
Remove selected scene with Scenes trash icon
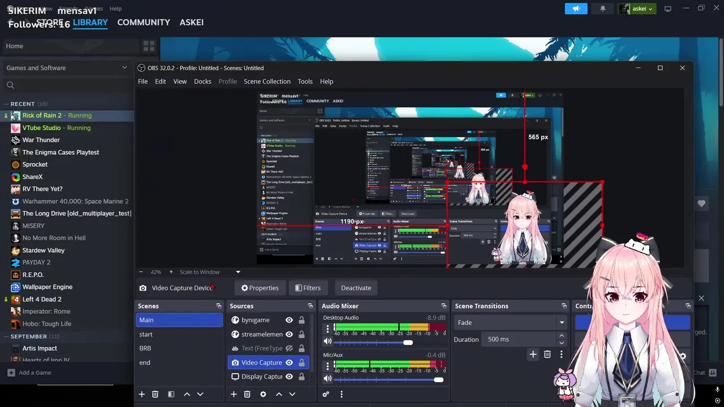[x=155, y=394]
